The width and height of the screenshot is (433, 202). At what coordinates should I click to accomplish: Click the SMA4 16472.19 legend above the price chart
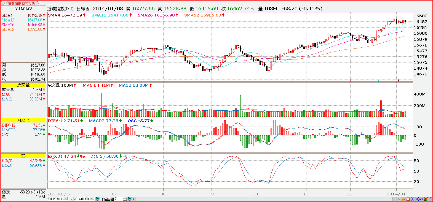click(67, 15)
